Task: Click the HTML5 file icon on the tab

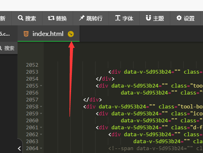Action: pyautogui.click(x=26, y=34)
